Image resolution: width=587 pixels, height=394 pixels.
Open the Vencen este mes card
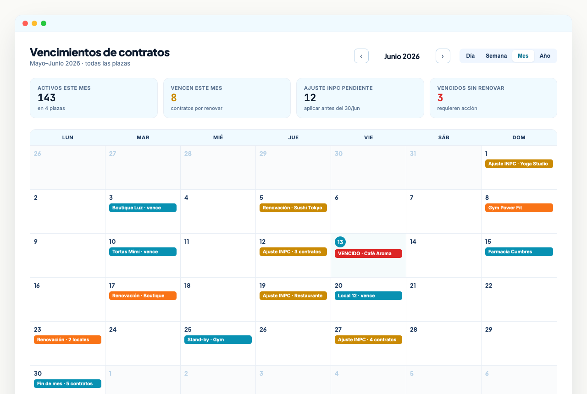click(x=227, y=98)
